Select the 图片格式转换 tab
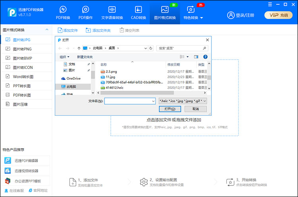Image resolution: width=298 pixels, height=197 pixels. (x=165, y=13)
